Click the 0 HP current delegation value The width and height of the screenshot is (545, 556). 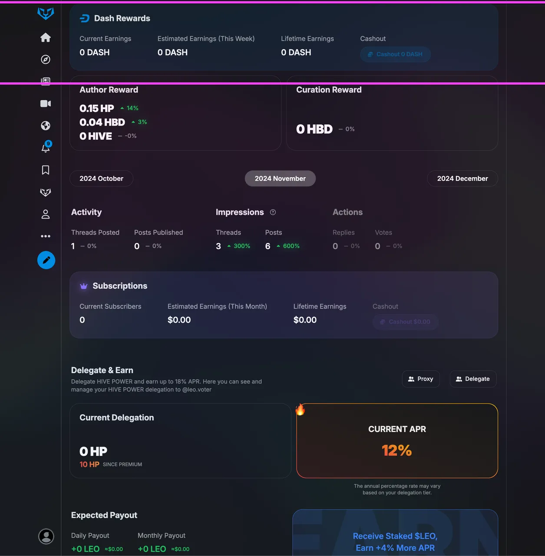[93, 451]
